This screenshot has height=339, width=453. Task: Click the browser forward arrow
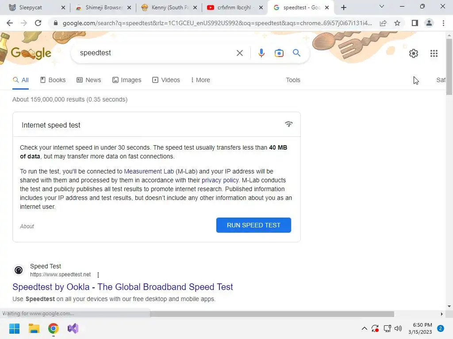(24, 23)
